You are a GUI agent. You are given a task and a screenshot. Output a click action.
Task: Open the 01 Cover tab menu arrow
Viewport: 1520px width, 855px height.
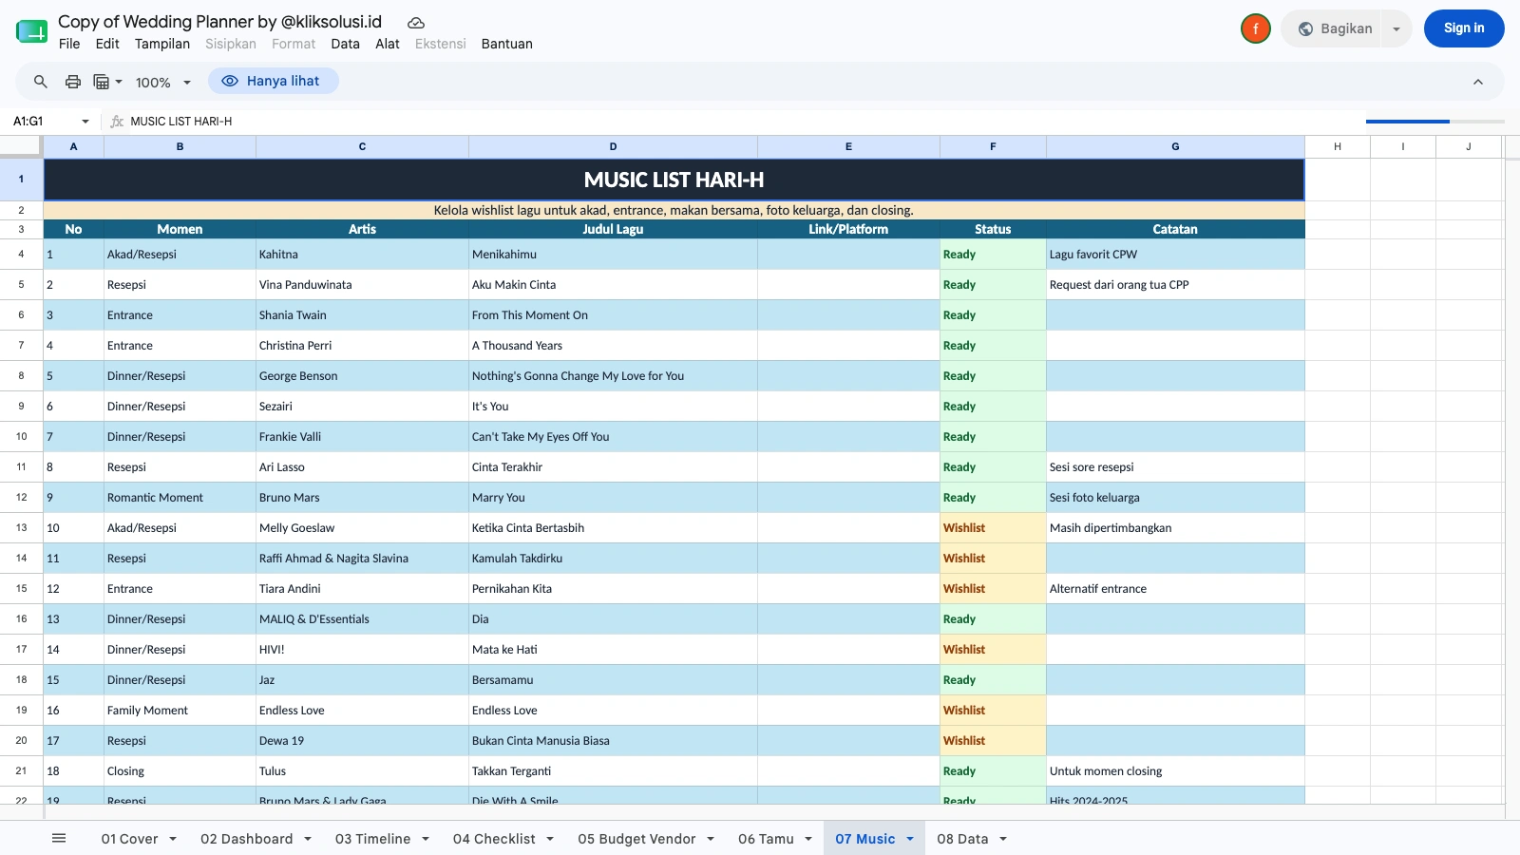coord(173,839)
